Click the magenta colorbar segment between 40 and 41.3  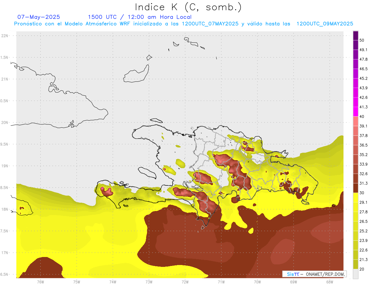pos(356,112)
